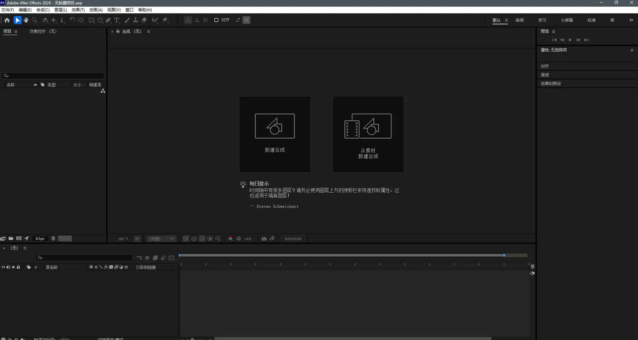Select the Rotation tool

click(x=72, y=20)
